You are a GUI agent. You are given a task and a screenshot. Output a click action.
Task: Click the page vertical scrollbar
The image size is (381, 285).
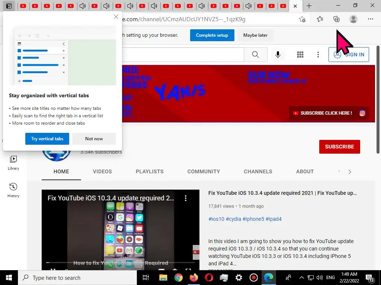point(378,99)
